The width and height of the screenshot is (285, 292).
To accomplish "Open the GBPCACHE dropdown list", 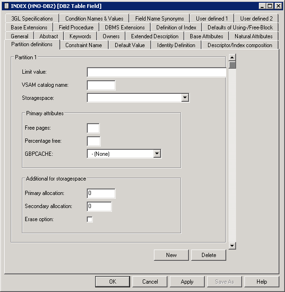I will (x=157, y=153).
